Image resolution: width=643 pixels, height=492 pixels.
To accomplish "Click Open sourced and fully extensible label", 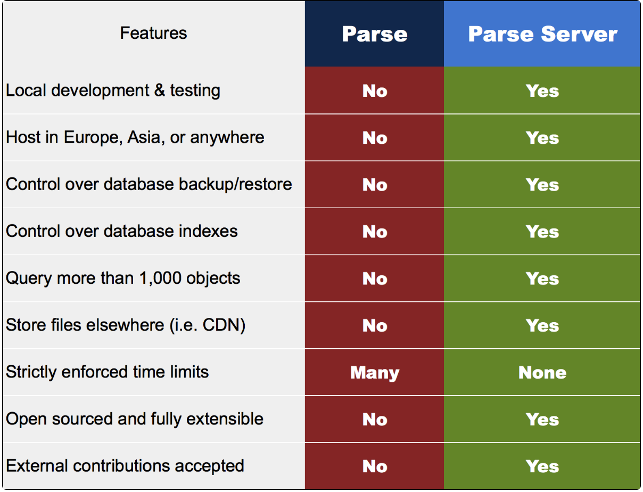I will (135, 419).
